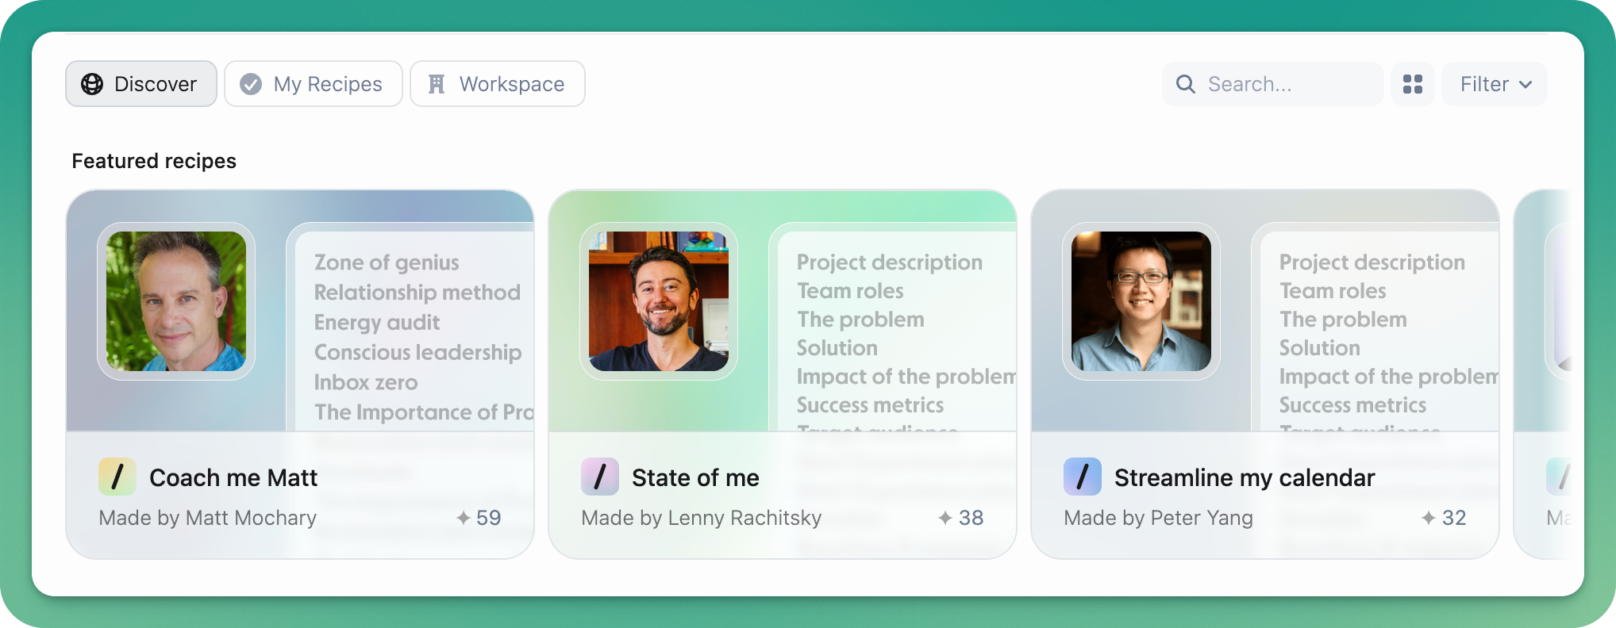Click Matt Mochary's profile photo
The height and width of the screenshot is (628, 1616).
coord(176,301)
